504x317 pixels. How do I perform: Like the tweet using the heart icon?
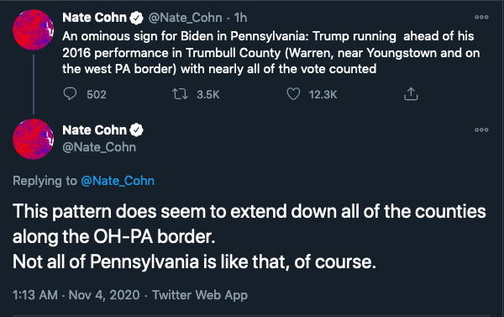click(293, 94)
